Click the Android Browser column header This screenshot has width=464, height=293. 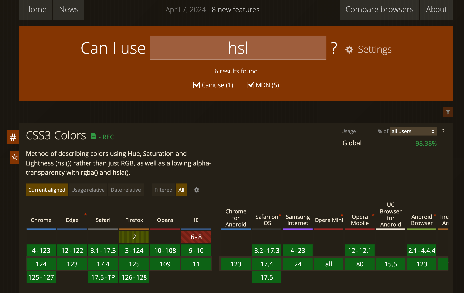point(422,220)
